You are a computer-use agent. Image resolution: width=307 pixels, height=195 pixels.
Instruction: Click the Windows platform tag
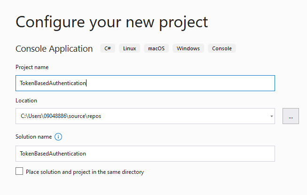(x=188, y=48)
